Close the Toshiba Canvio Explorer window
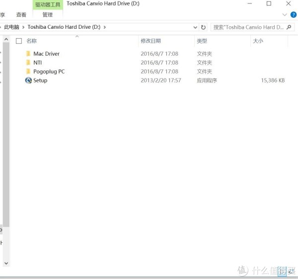298x279 pixels. 288,3
